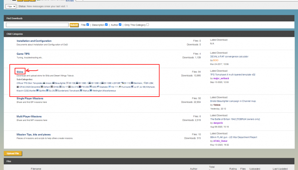Click the thumbnail icon beside Hurricane subcategory
Screen dimensions: 298x170
[x=120, y=87]
